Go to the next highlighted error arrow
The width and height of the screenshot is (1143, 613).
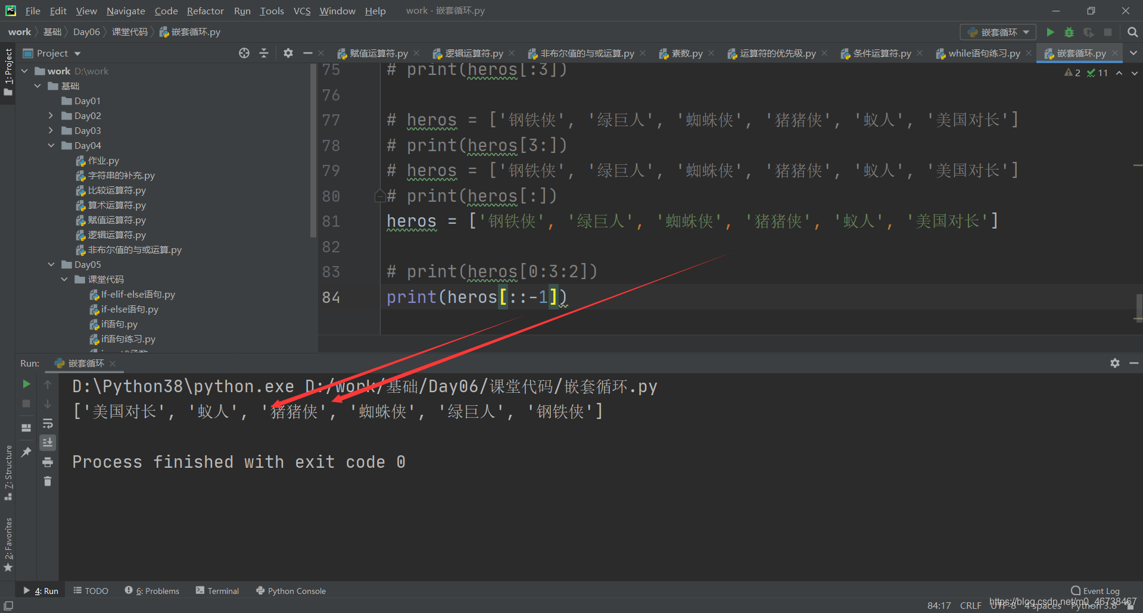click(1135, 73)
